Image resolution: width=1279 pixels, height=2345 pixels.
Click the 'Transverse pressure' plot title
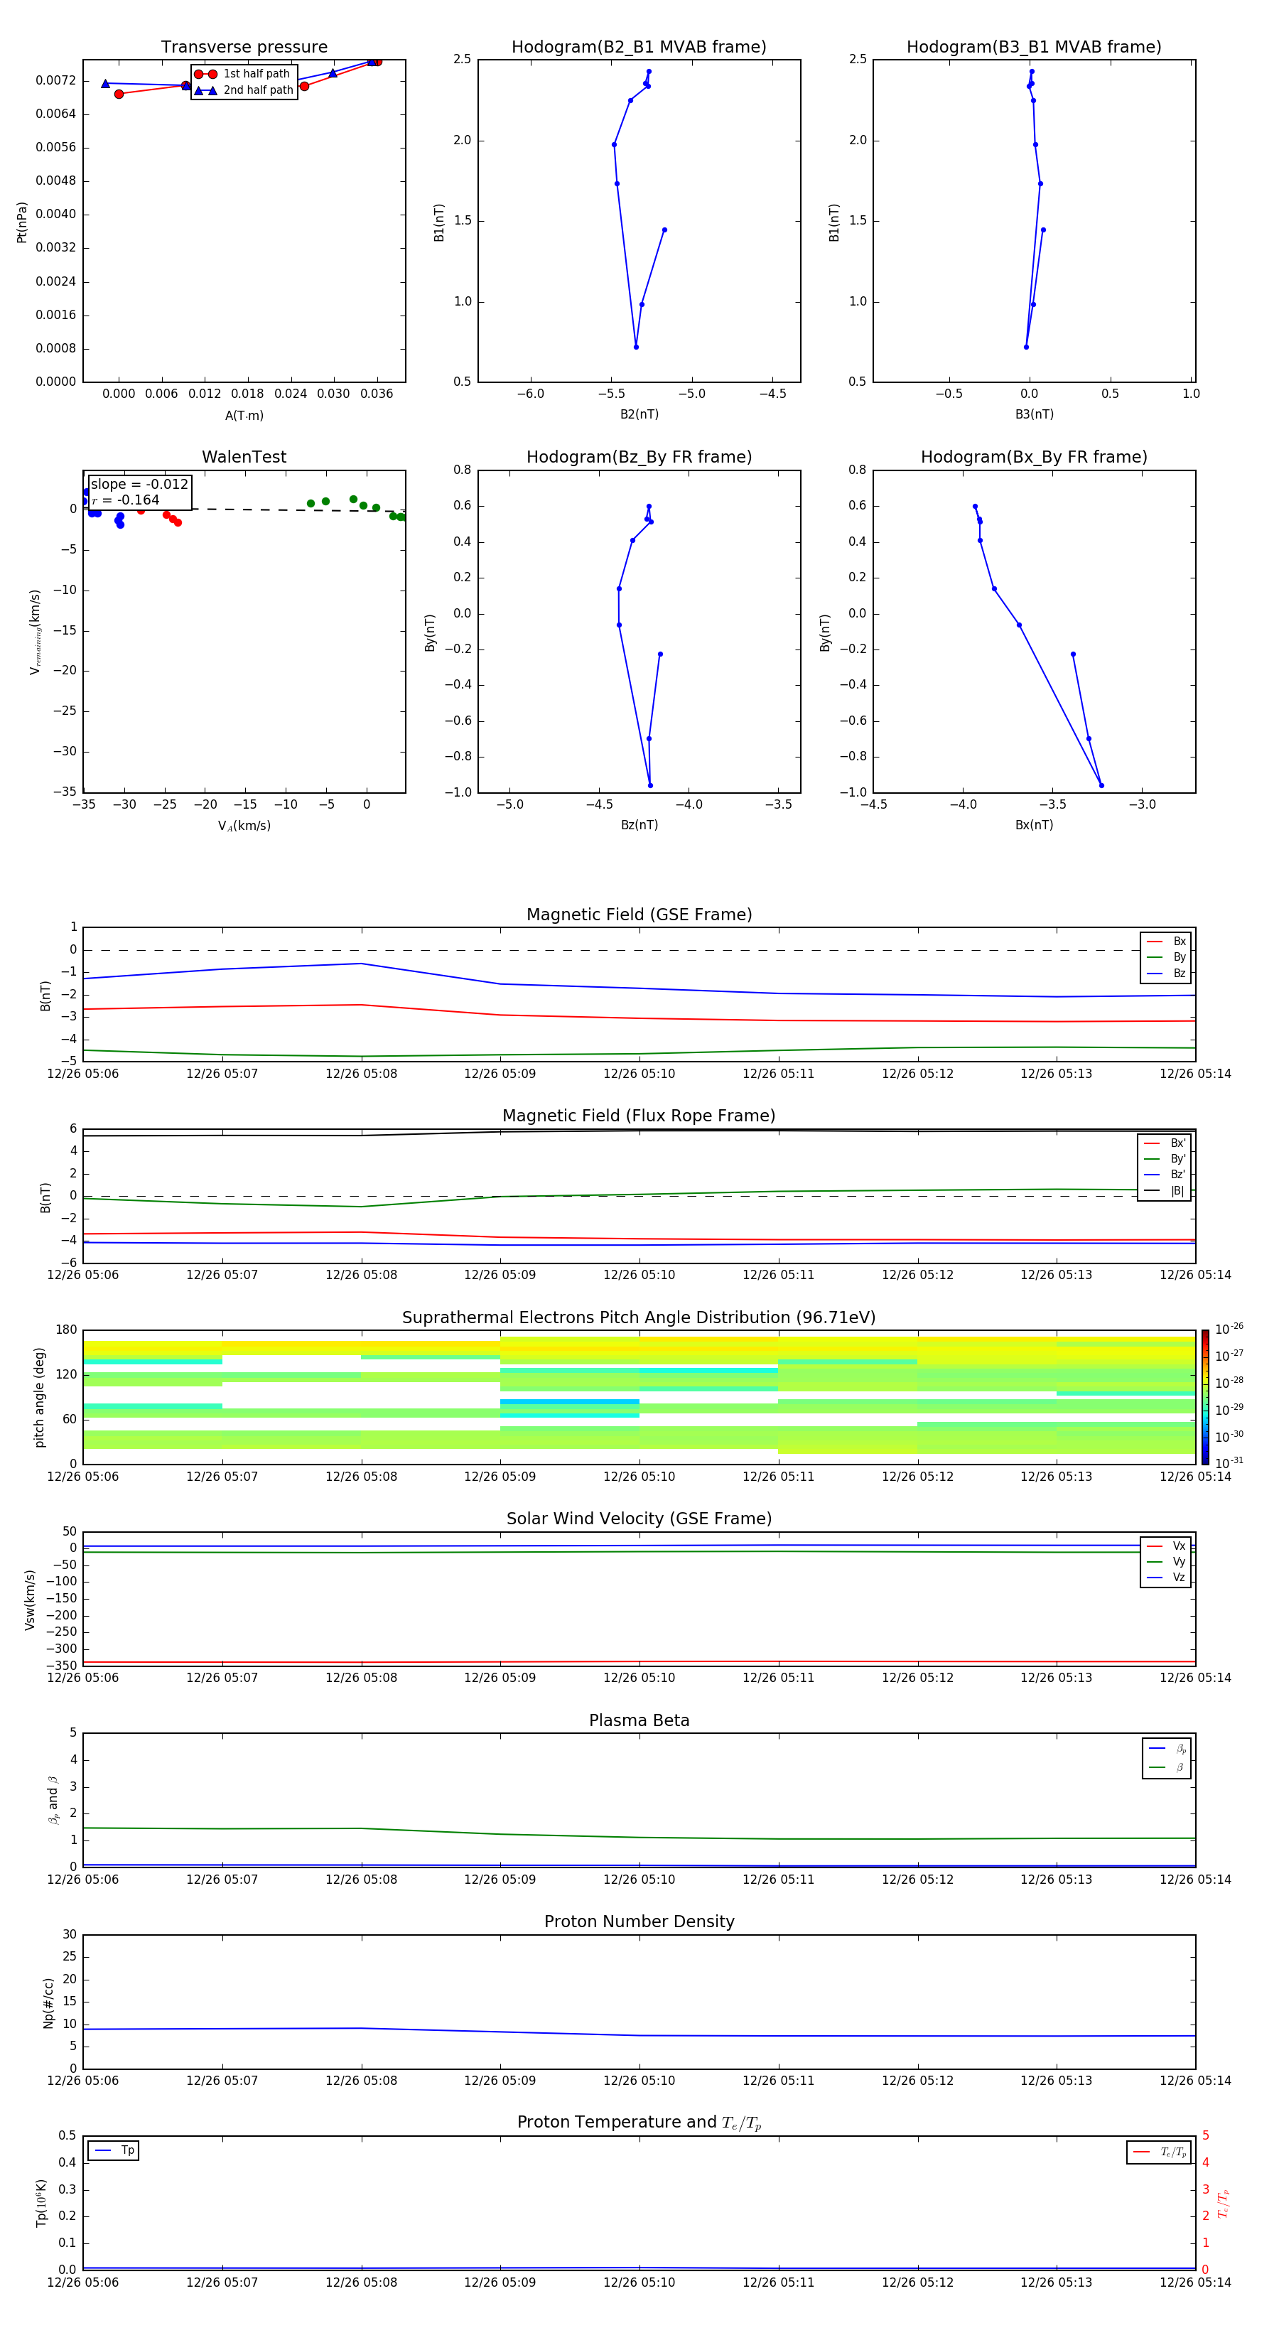coord(244,48)
